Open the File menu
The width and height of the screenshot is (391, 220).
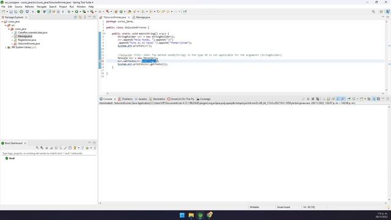coord(3,7)
